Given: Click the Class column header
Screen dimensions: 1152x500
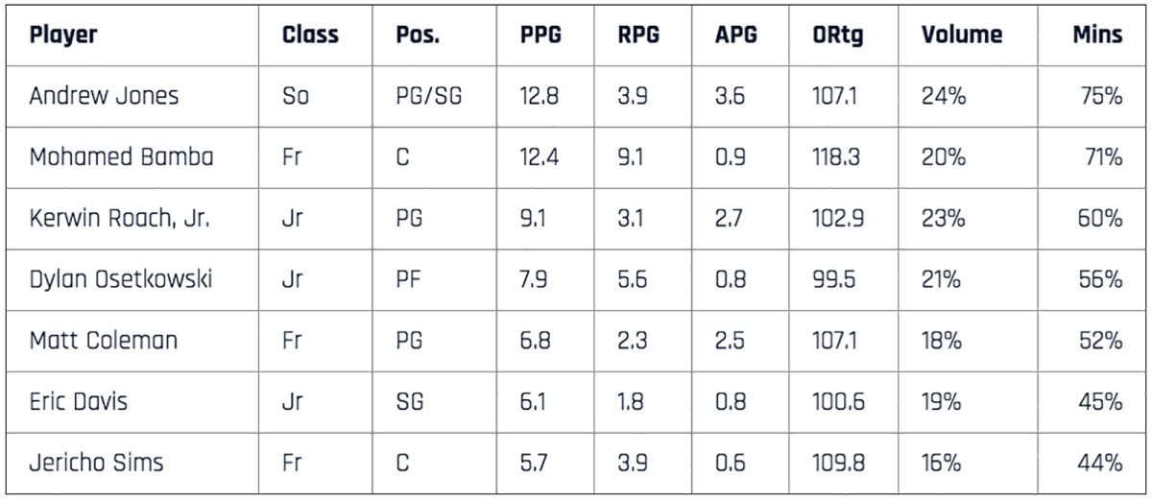Looking at the screenshot, I should pos(310,36).
